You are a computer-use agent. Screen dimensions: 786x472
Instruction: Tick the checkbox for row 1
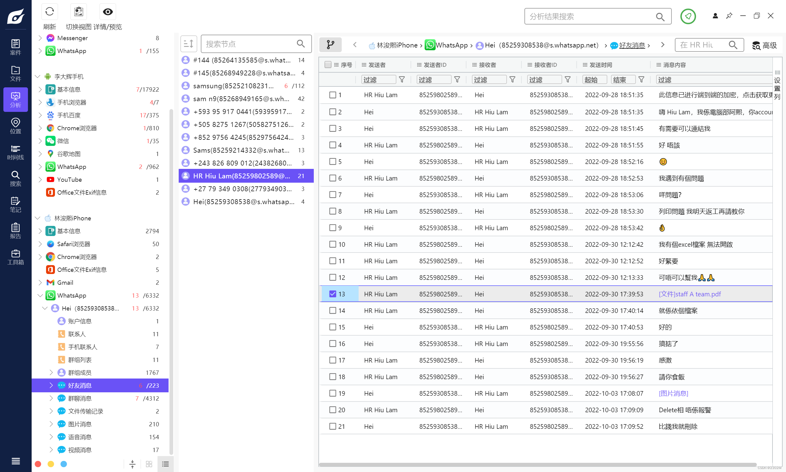pyautogui.click(x=333, y=95)
